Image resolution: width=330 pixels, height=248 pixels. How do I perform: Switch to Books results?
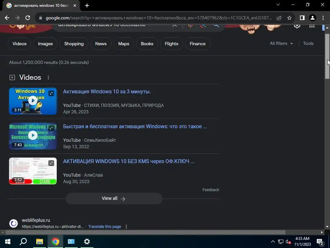pyautogui.click(x=147, y=44)
